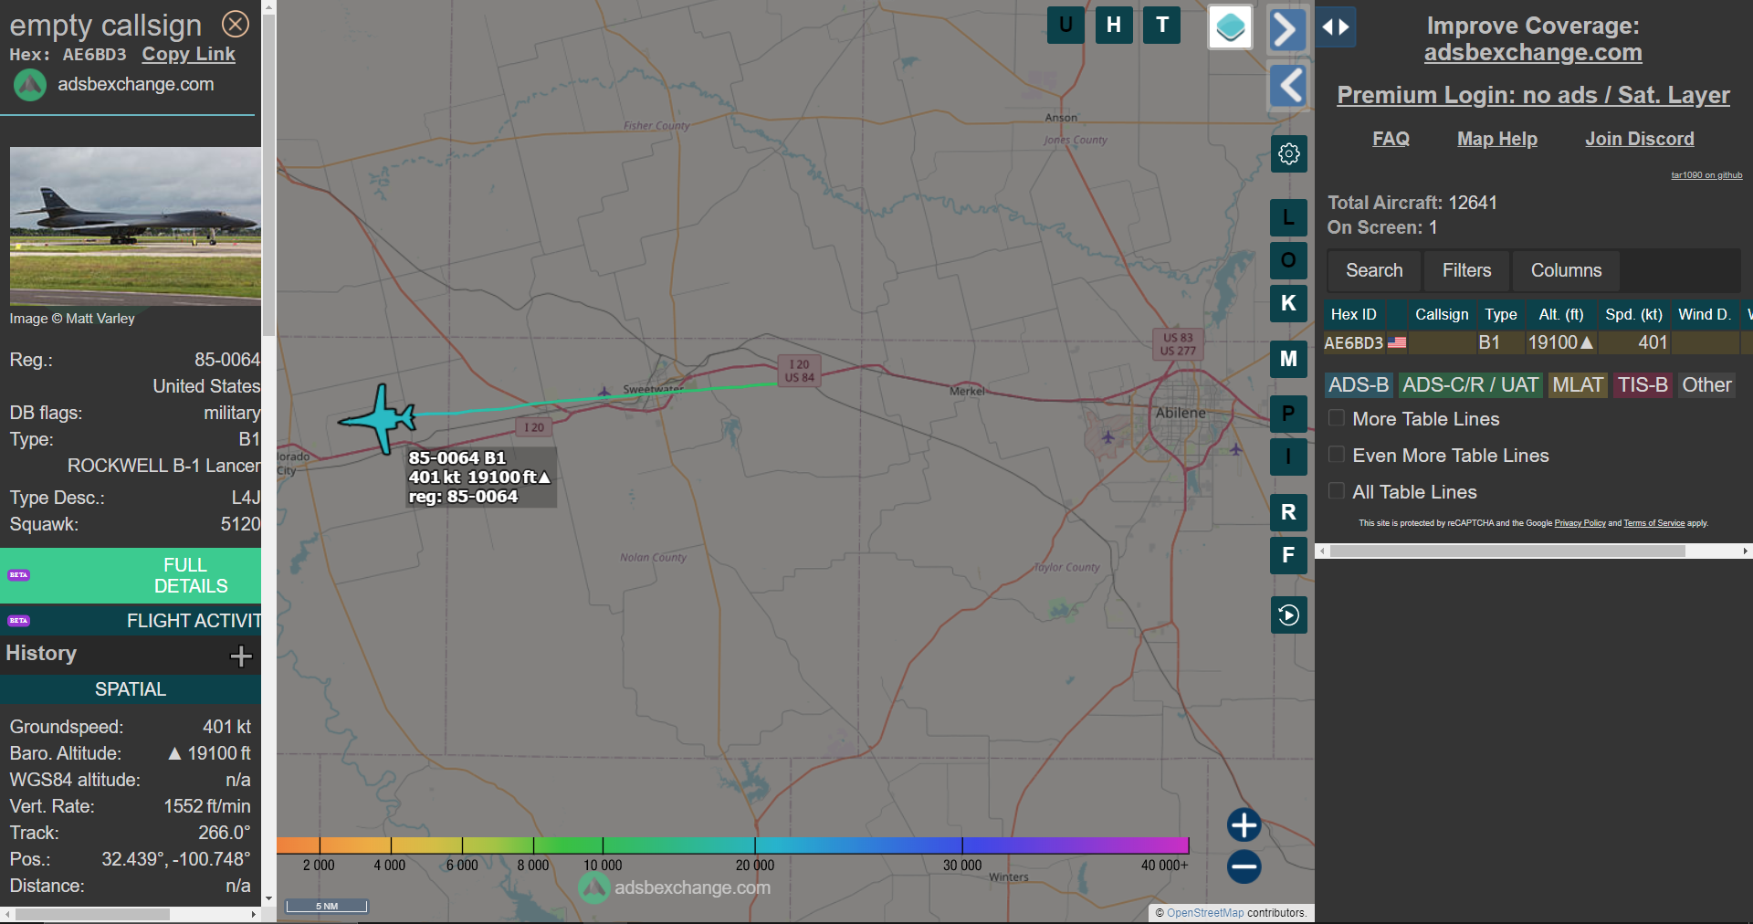Click the T map button
The height and width of the screenshot is (924, 1753).
pyautogui.click(x=1162, y=26)
